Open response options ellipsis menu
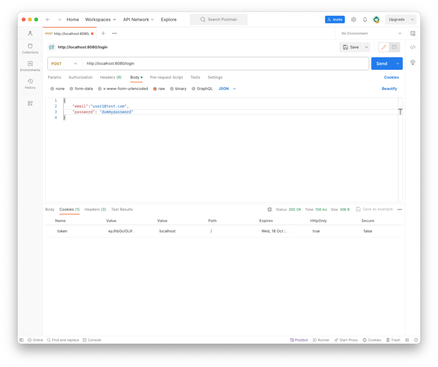 pos(400,209)
